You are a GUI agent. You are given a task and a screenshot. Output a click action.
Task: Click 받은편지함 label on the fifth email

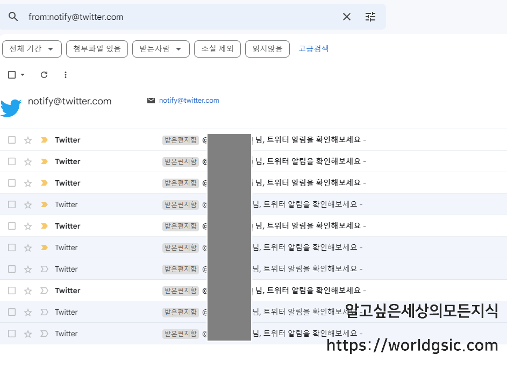181,226
